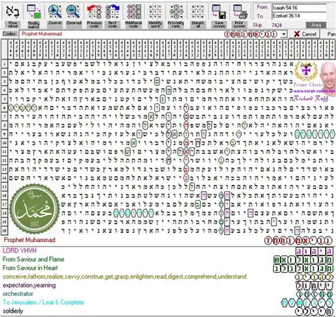Screen dimensions: 336x317
Task: Select the orchestrator legend entry
Action: 17,294
